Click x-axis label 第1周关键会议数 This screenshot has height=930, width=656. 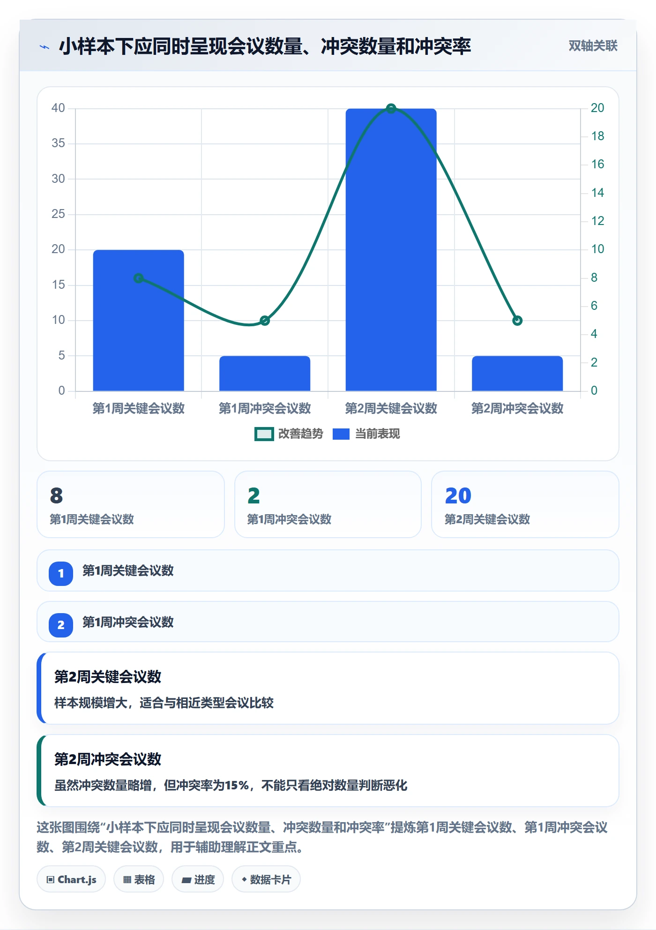click(x=139, y=408)
